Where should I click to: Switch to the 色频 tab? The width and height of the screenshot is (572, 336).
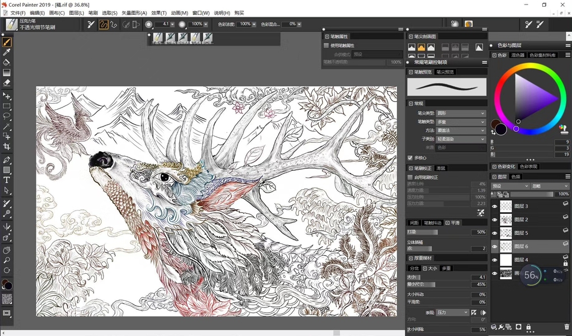516,176
